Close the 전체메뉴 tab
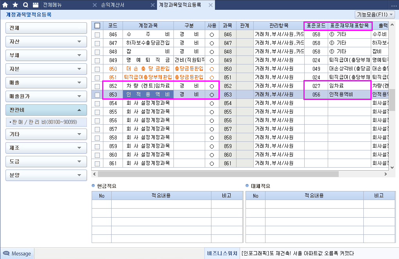The height and width of the screenshot is (259, 399). point(95,5)
